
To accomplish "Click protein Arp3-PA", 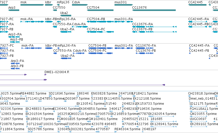I will (x=17, y=61).
